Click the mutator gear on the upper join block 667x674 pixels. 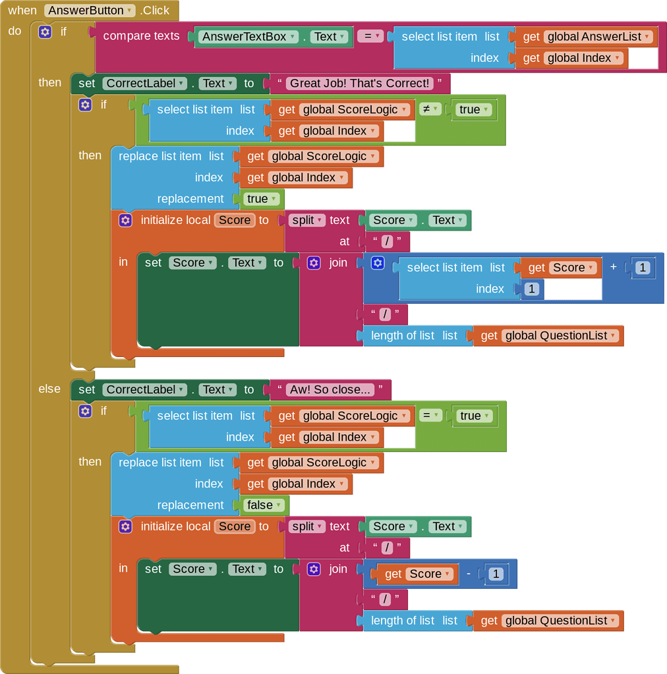coord(314,262)
